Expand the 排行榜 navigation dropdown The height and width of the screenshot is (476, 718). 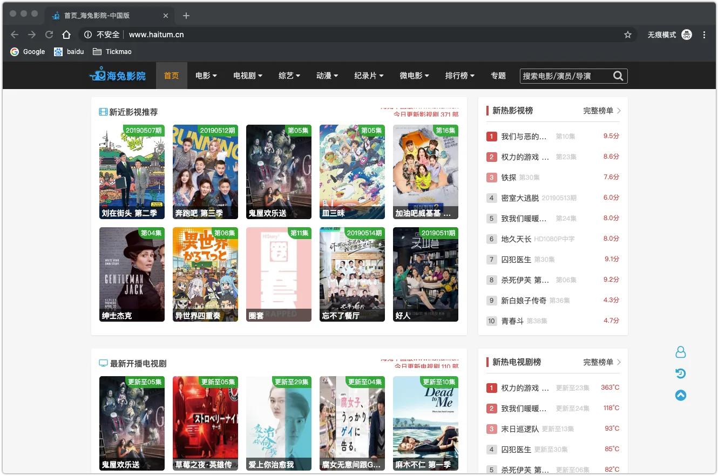(x=460, y=76)
